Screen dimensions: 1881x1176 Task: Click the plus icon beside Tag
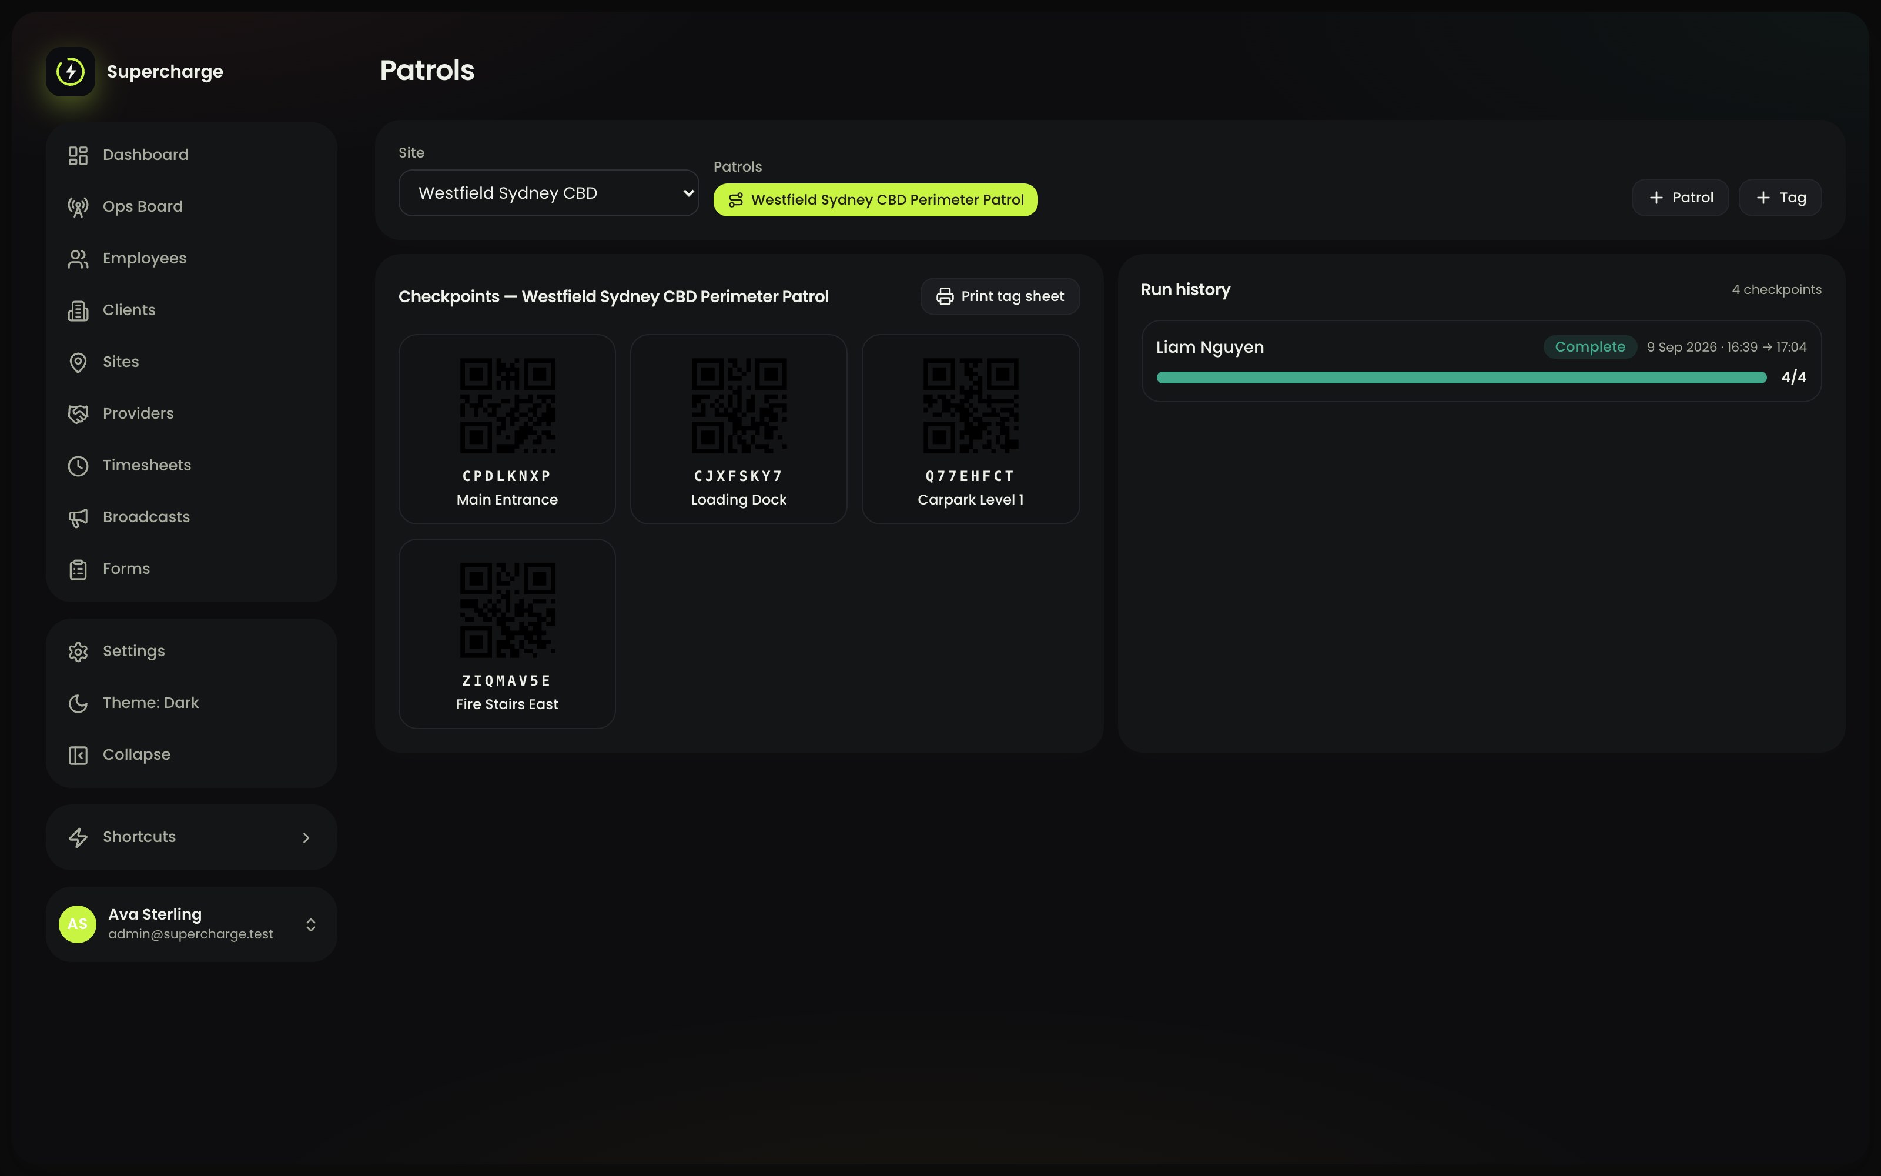[1763, 198]
